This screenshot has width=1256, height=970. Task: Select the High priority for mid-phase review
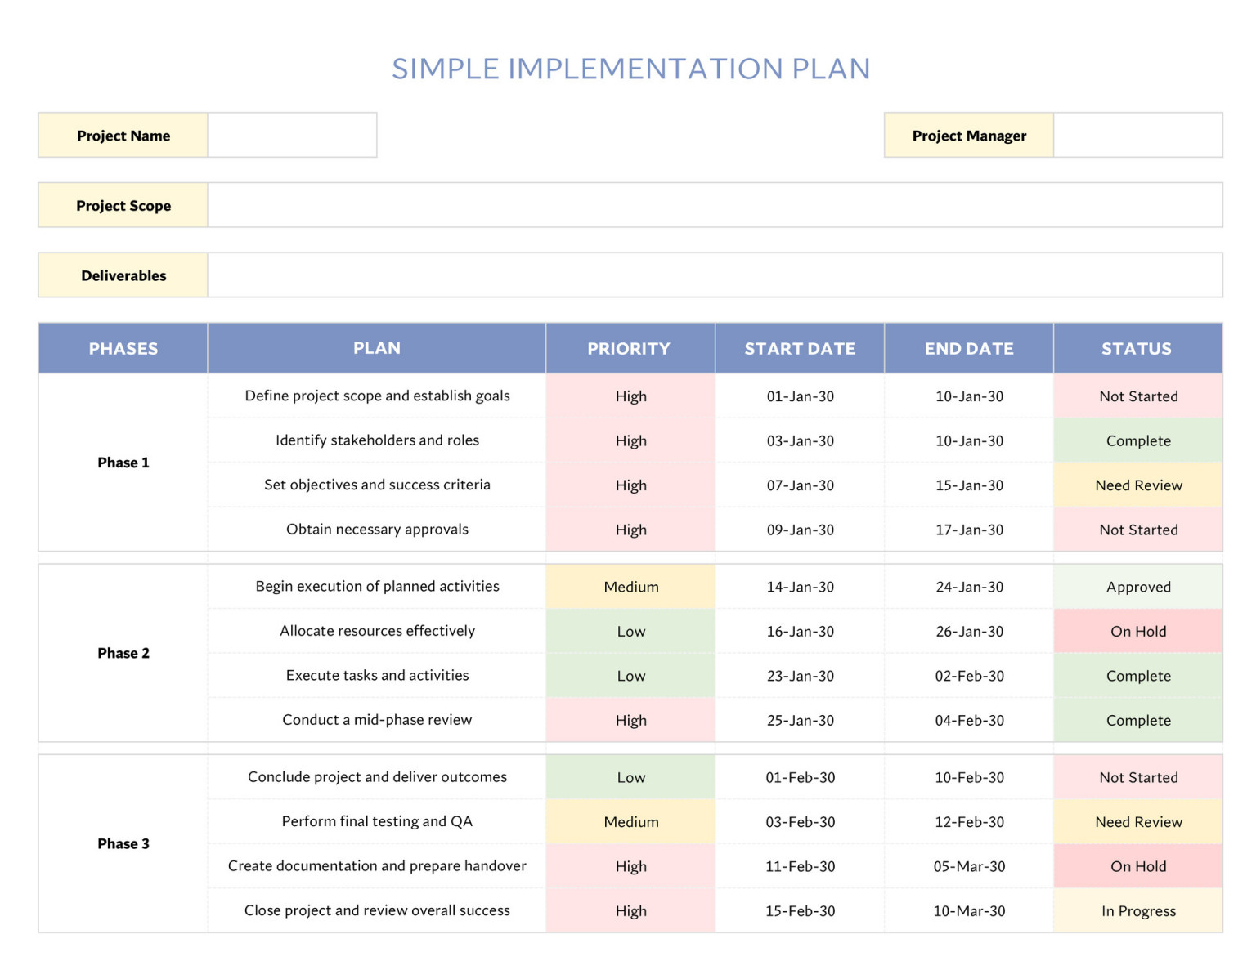[630, 720]
